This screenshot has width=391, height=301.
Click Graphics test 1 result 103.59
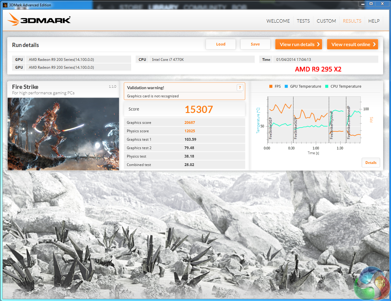coord(190,140)
